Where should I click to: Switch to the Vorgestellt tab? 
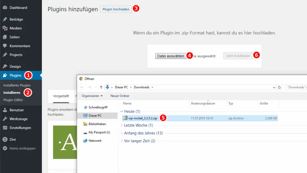61,96
